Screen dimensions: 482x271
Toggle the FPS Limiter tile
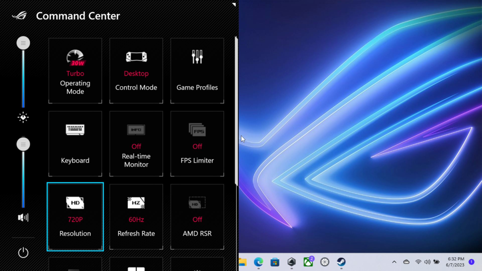pyautogui.click(x=197, y=144)
